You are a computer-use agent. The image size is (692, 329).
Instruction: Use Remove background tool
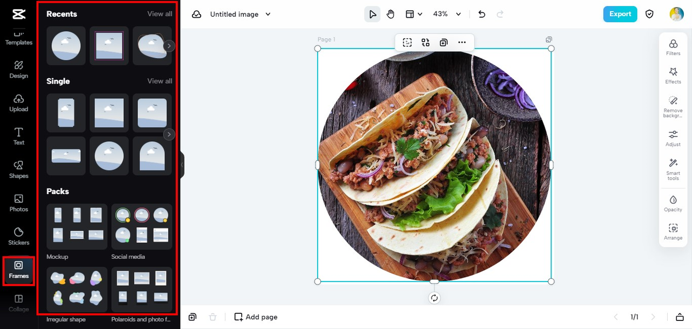tap(673, 107)
